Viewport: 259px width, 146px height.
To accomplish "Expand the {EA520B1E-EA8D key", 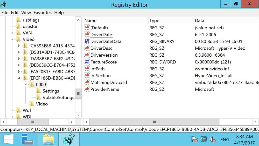I will 19,71.
